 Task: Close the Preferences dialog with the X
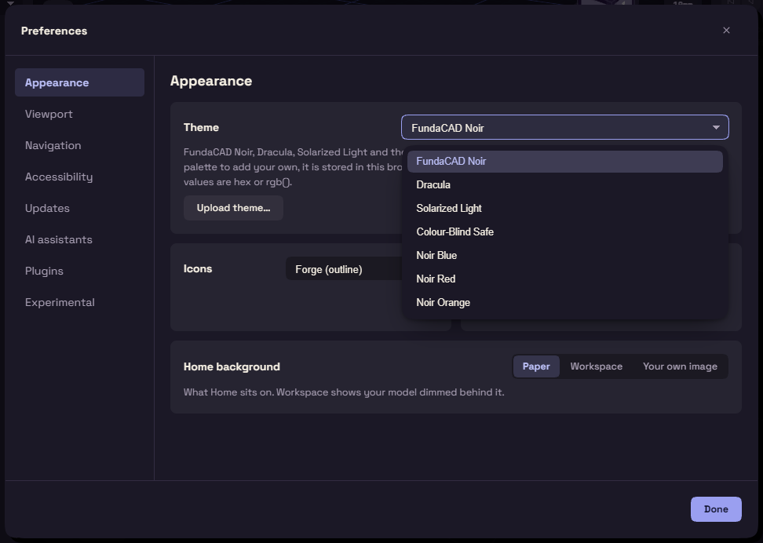point(726,30)
